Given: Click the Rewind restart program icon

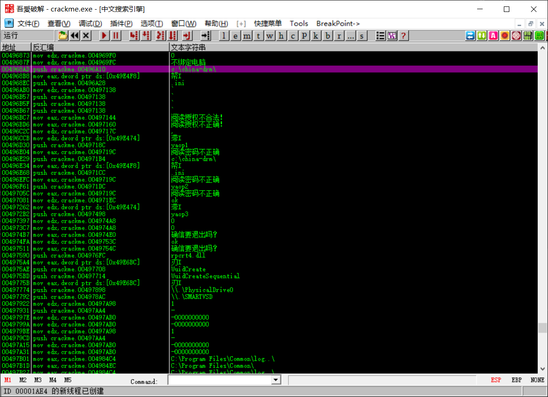Looking at the screenshot, I should 74,36.
